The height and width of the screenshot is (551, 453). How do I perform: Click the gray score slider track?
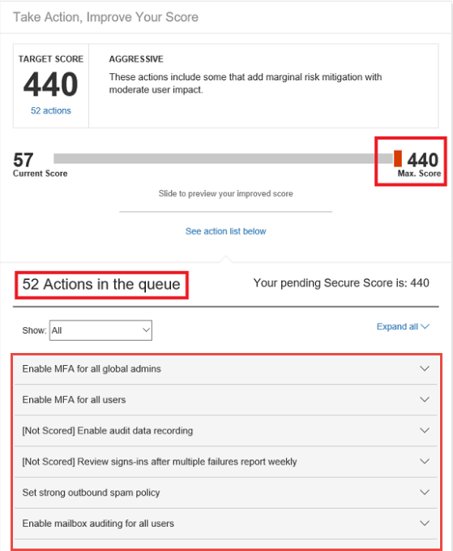pos(224,158)
